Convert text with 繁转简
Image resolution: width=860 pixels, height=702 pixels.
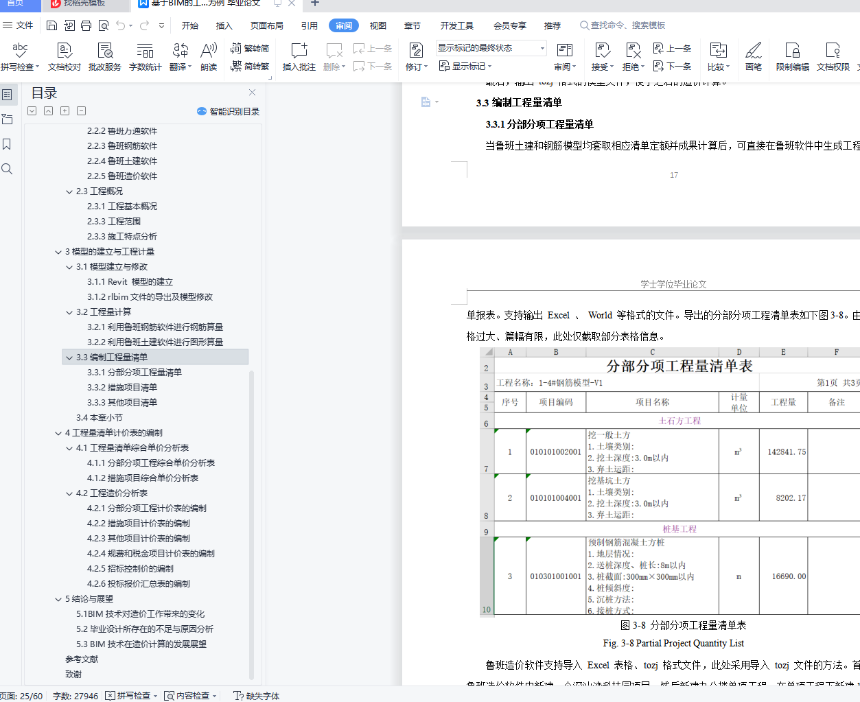click(x=250, y=48)
